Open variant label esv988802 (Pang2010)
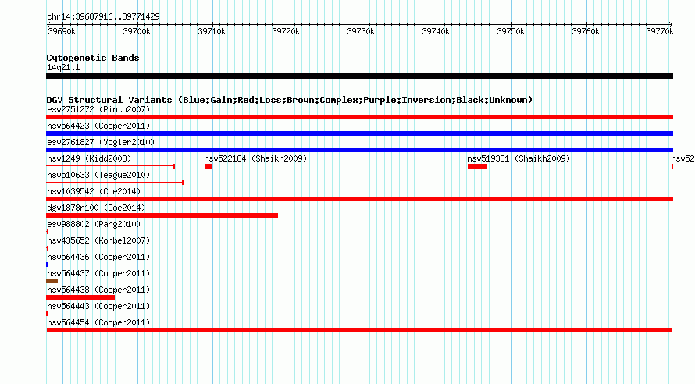Image resolution: width=695 pixels, height=384 pixels. (x=94, y=224)
